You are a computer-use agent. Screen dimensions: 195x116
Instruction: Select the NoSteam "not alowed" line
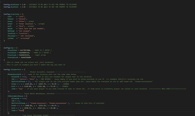[x=24, y=31]
